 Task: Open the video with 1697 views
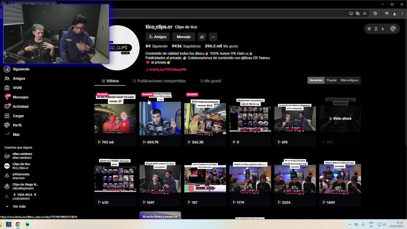pos(160,179)
